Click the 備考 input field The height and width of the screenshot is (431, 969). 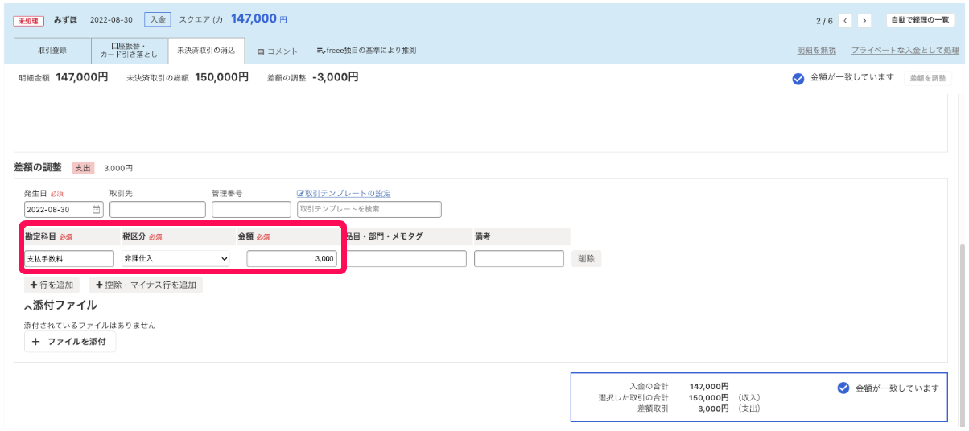[519, 259]
